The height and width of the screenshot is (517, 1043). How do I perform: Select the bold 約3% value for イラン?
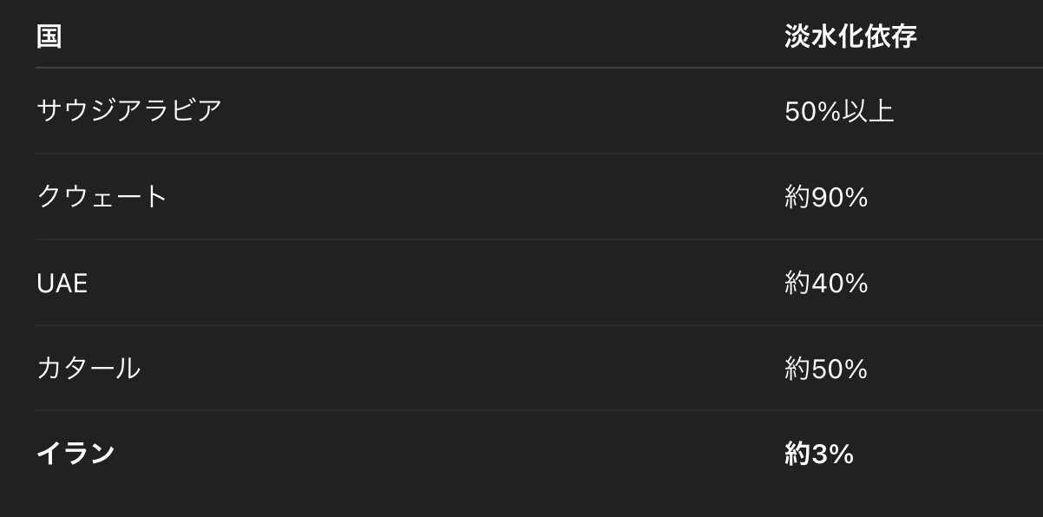[818, 454]
